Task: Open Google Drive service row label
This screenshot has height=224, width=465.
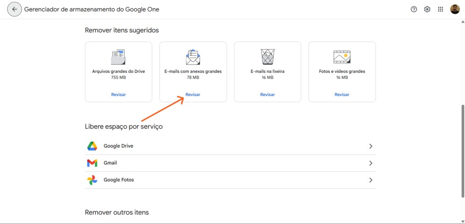Action: tap(118, 146)
